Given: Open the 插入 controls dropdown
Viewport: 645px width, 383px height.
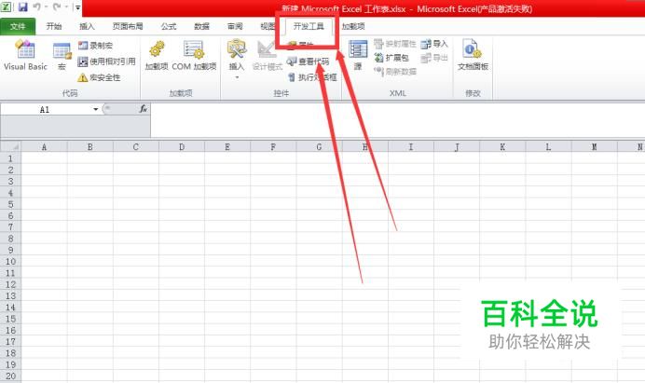Looking at the screenshot, I should (237, 59).
